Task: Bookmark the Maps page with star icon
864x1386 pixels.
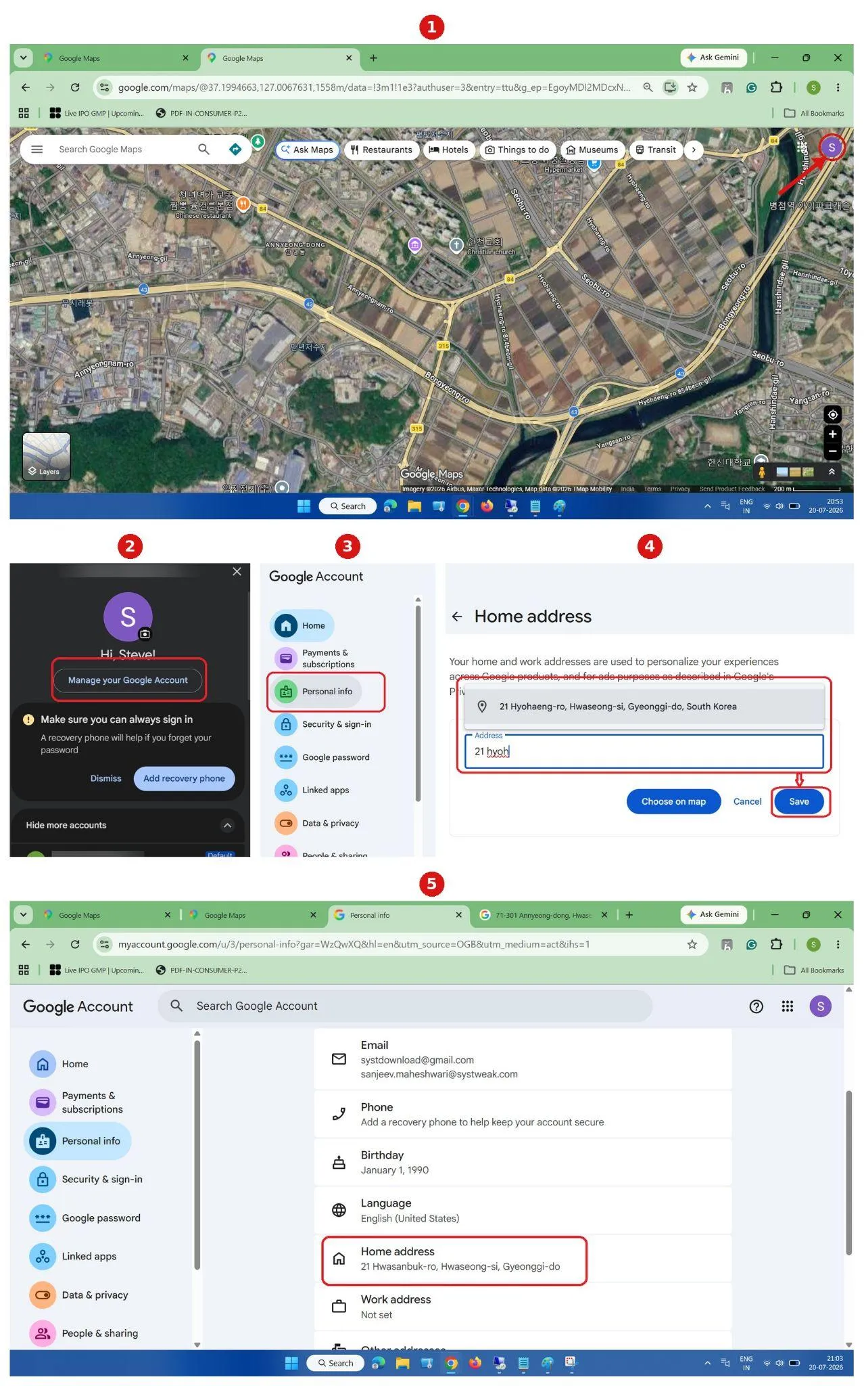Action: pyautogui.click(x=692, y=87)
